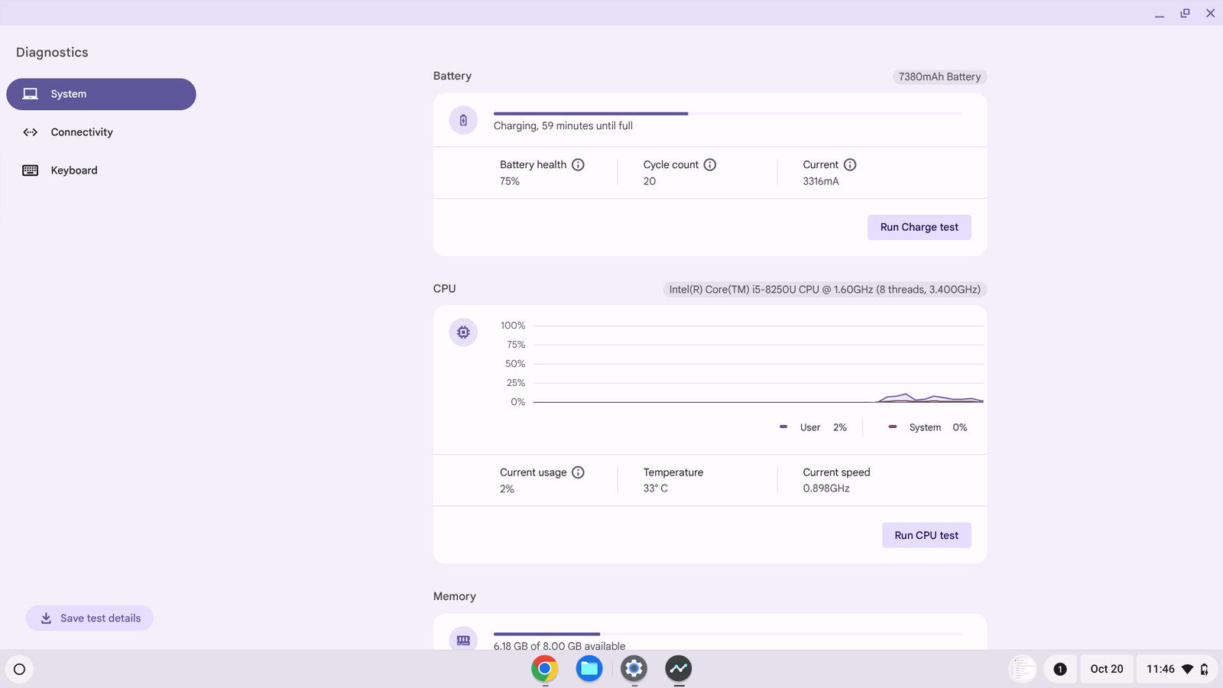Open Google Chrome from the shelf
1223x688 pixels.
pyautogui.click(x=544, y=669)
